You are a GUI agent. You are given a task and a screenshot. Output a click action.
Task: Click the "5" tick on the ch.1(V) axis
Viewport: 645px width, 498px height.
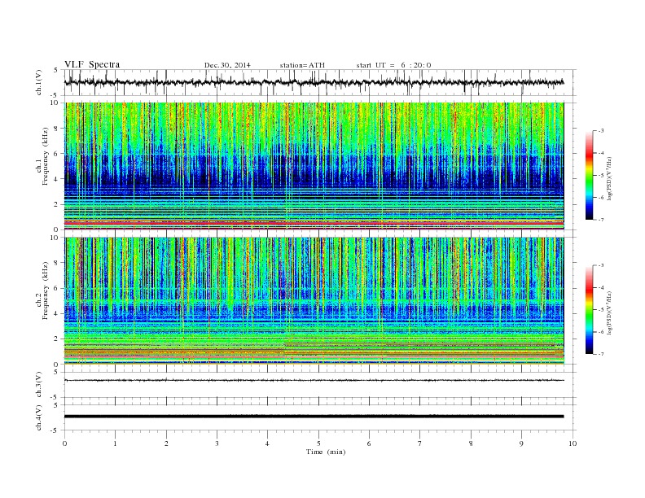click(x=56, y=70)
